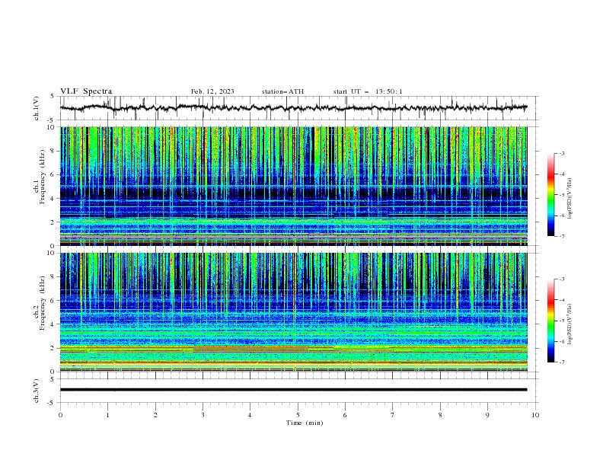Click the upper colorbar 'log(PSD)(V²/Hz)' label
Viewport: 603px width, 466px height.
pos(569,199)
